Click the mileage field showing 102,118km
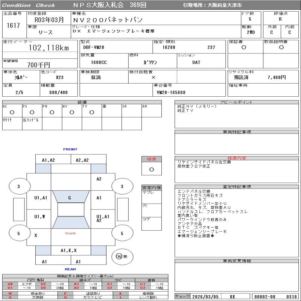This screenshot has width=301, height=301. click(49, 48)
